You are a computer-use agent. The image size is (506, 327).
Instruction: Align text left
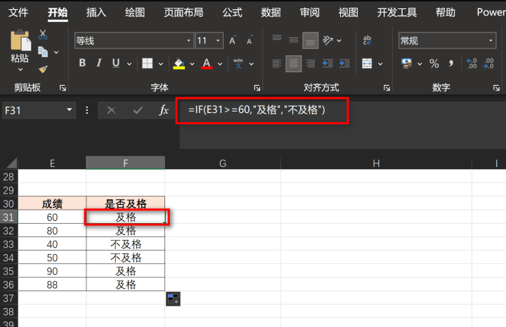point(277,63)
